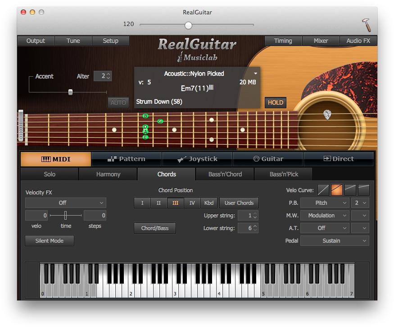The width and height of the screenshot is (394, 327).
Task: Open the Solo mode tab
Action: (x=50, y=174)
